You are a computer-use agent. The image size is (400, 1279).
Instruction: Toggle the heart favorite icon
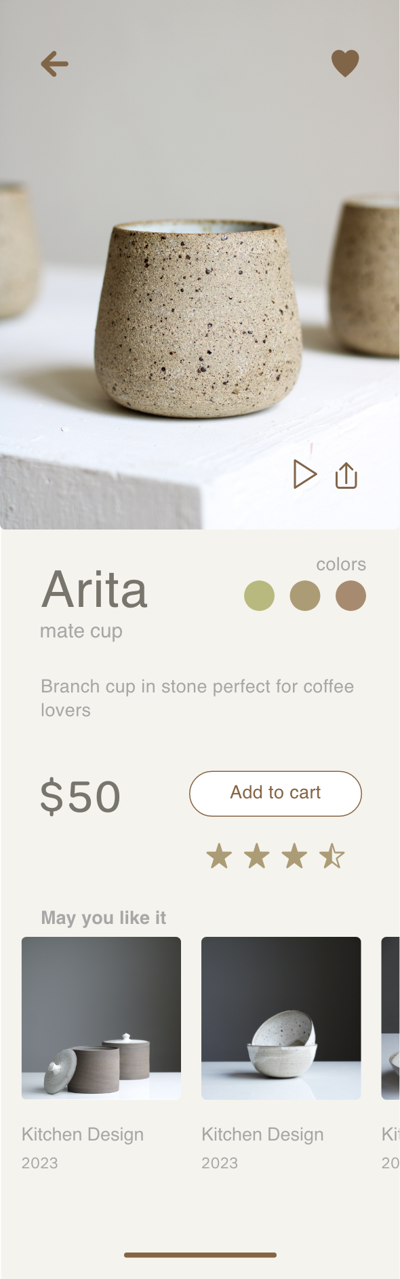click(345, 64)
